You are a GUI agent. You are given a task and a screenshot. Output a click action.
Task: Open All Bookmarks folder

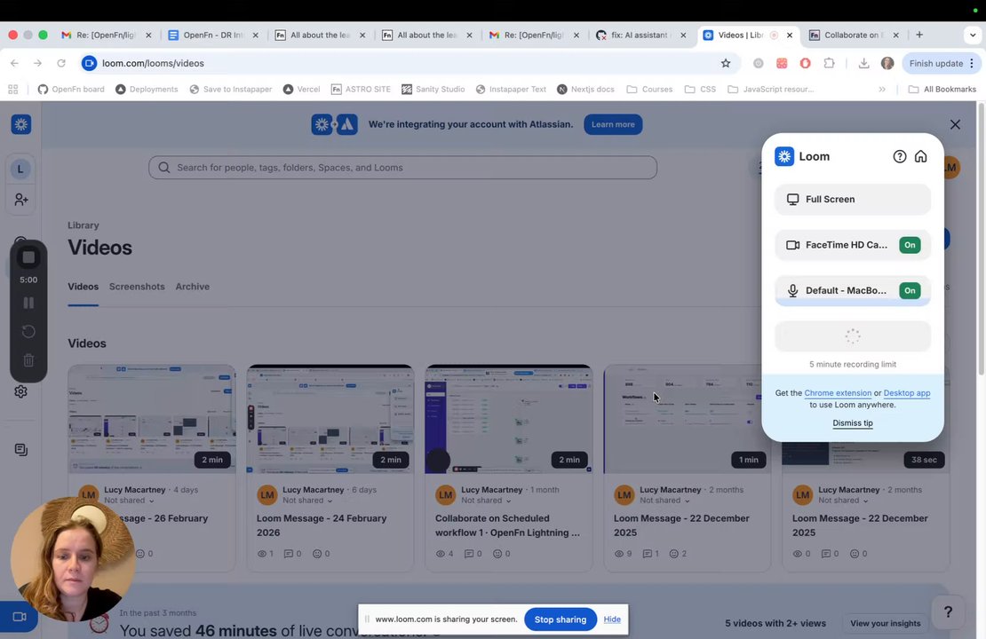pos(942,90)
